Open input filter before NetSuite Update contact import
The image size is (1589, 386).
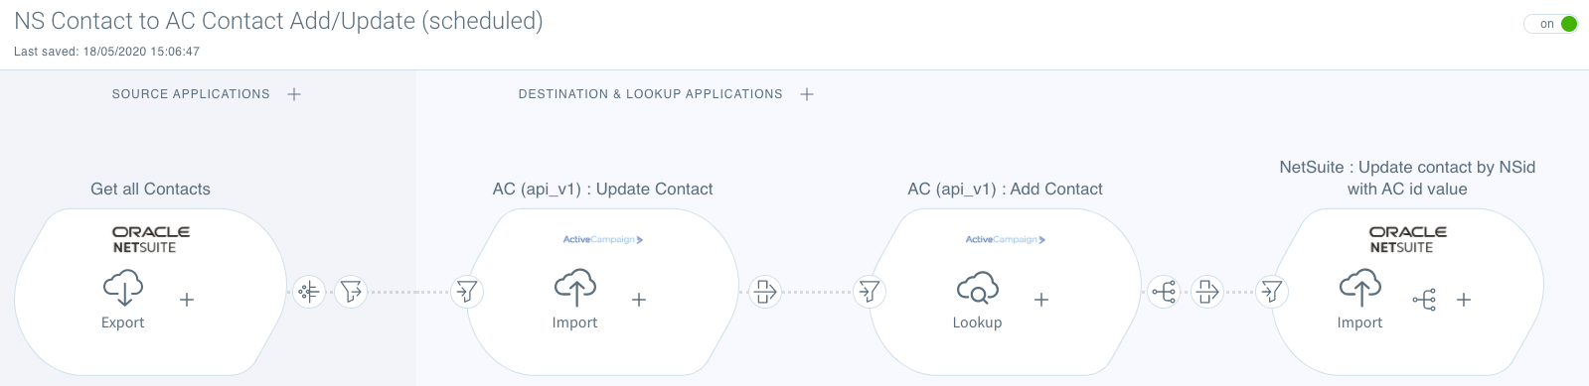tap(1271, 292)
